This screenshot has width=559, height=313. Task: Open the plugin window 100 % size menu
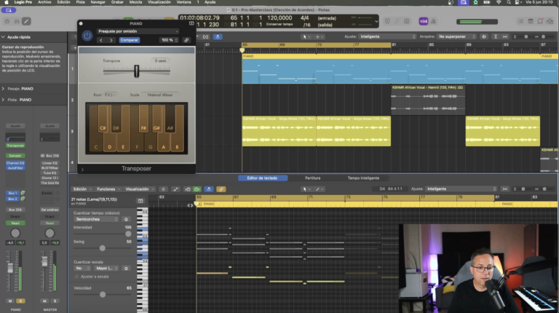tap(169, 40)
